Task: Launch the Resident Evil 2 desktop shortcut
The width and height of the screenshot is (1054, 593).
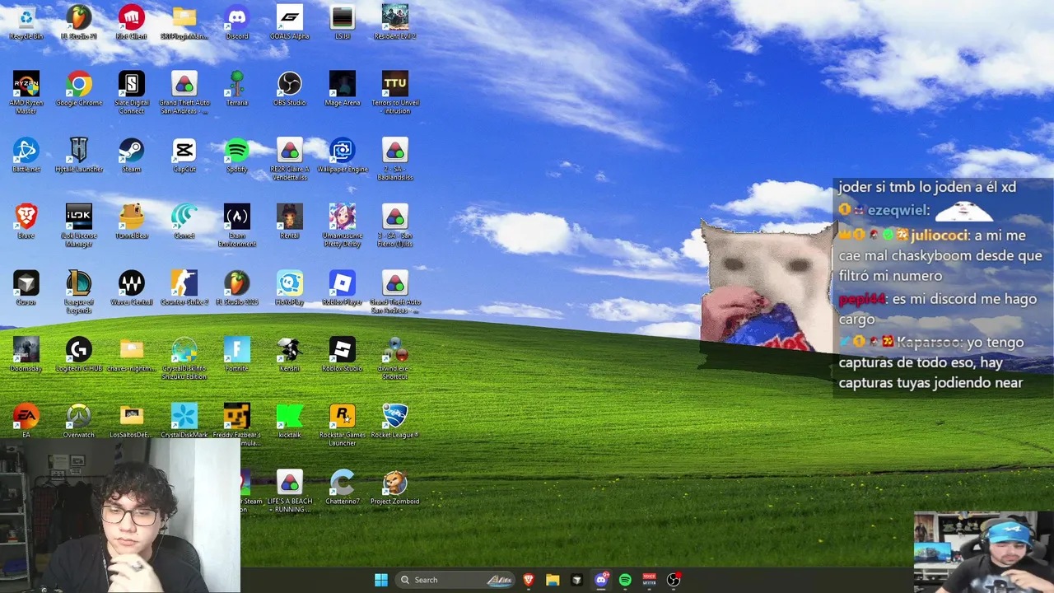Action: [395, 22]
